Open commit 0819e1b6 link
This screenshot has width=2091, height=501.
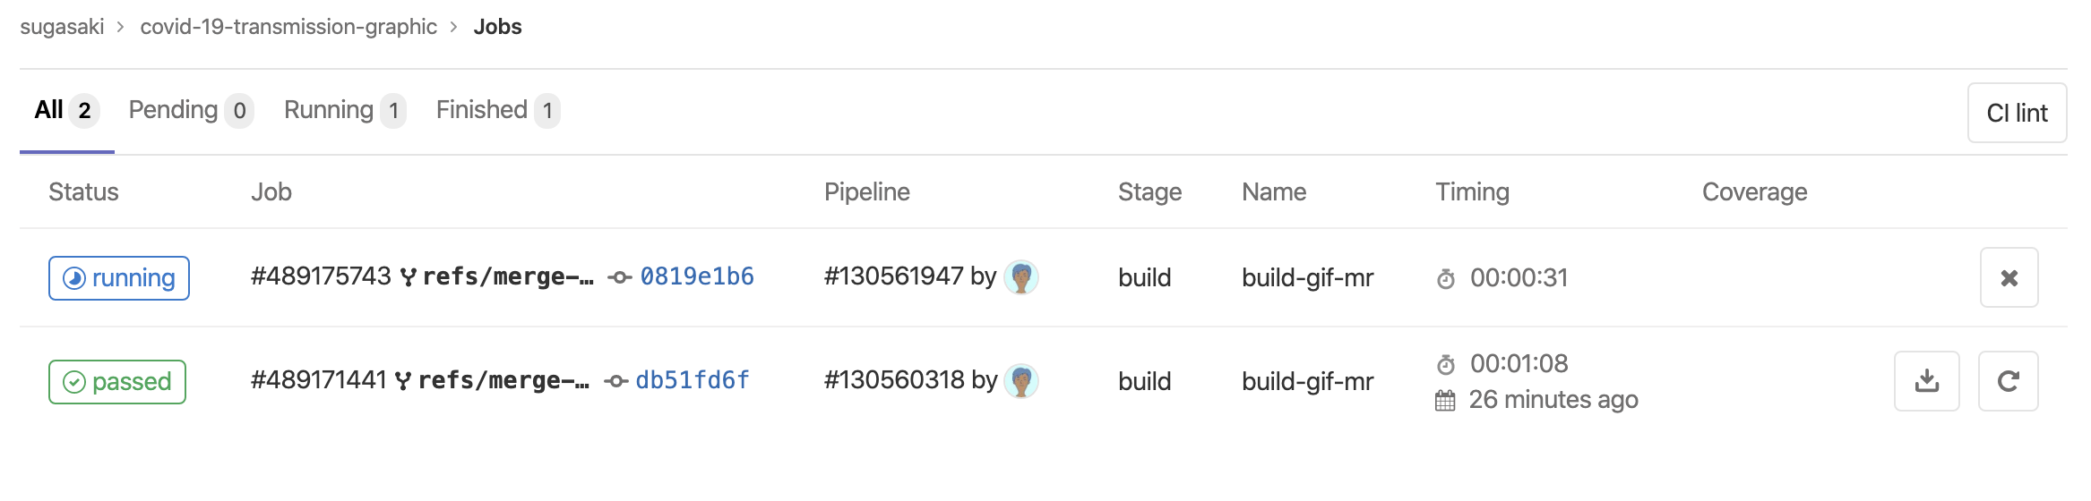pyautogui.click(x=697, y=276)
